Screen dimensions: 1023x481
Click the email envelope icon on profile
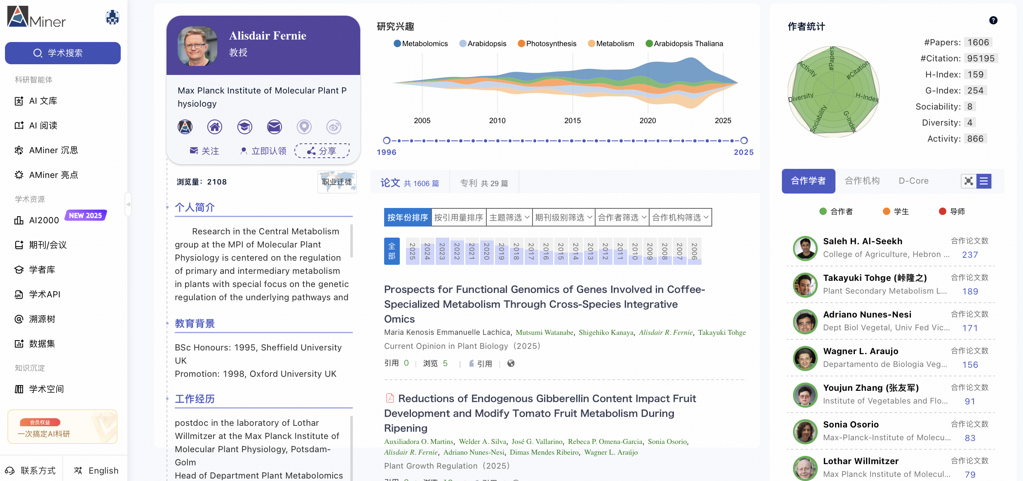click(x=274, y=127)
